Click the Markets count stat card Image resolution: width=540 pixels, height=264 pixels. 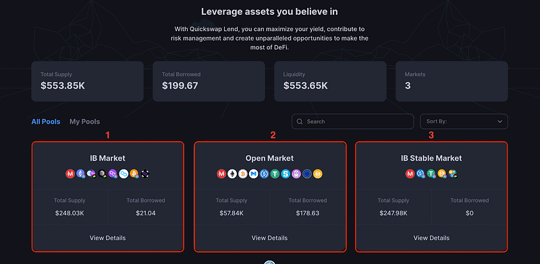452,81
